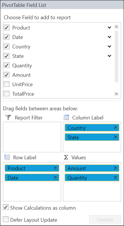Enable Defer Layout Update checkbox
Image resolution: width=124 pixels, height=226 pixels.
6,219
